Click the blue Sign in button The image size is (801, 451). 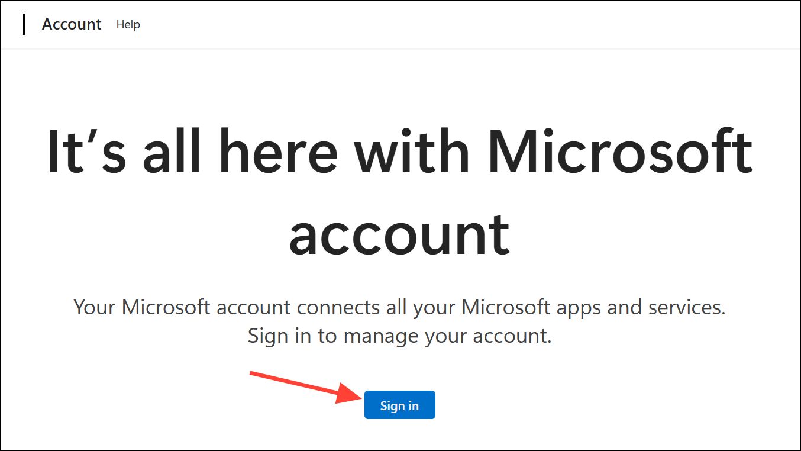(399, 405)
